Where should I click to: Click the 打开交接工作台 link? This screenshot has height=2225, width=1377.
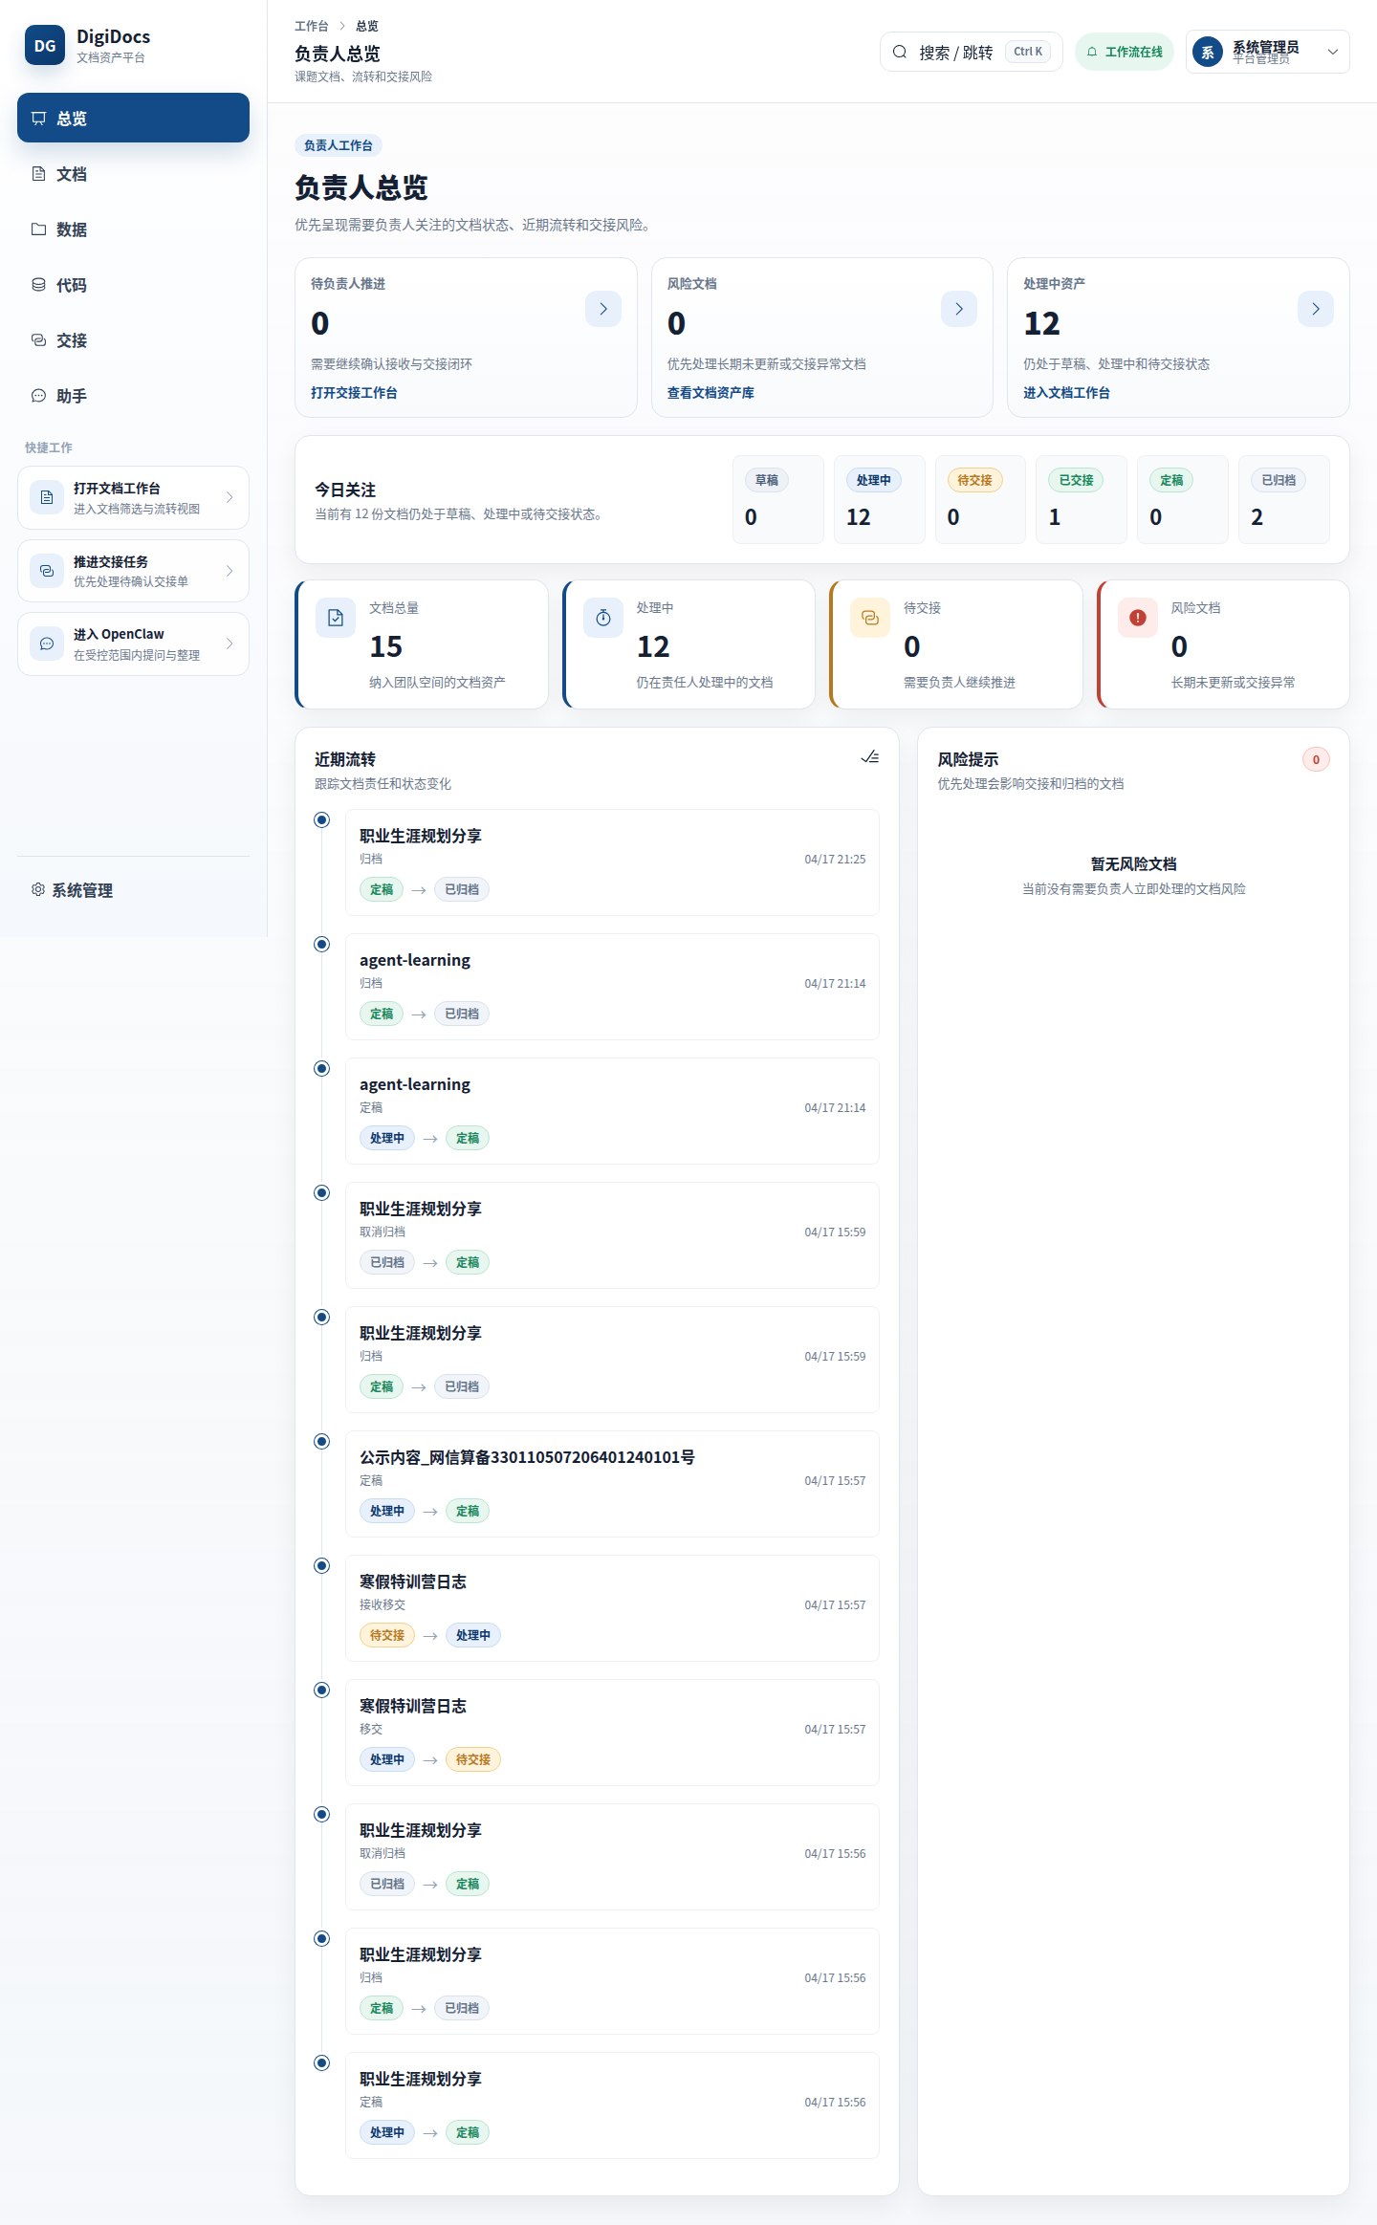tap(354, 393)
